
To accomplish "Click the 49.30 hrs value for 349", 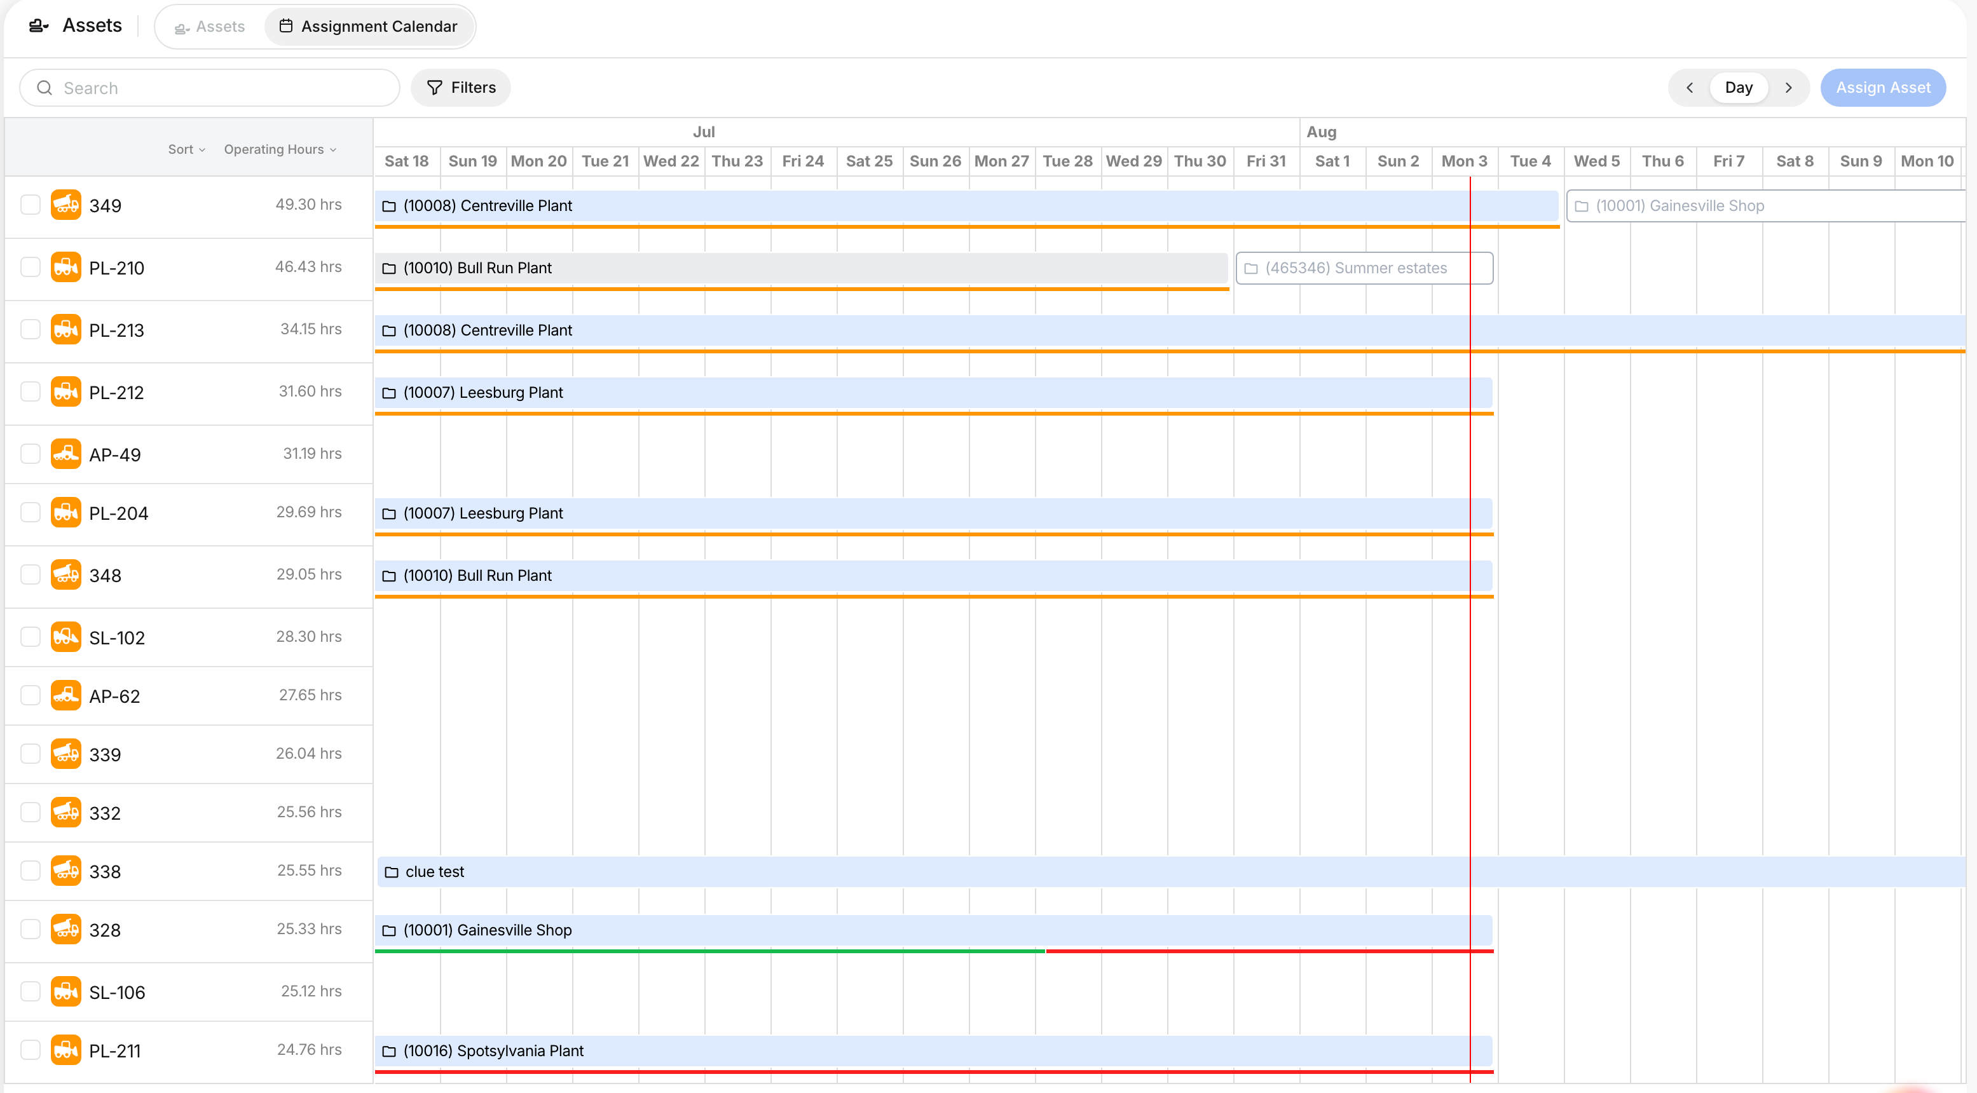I will 308,205.
